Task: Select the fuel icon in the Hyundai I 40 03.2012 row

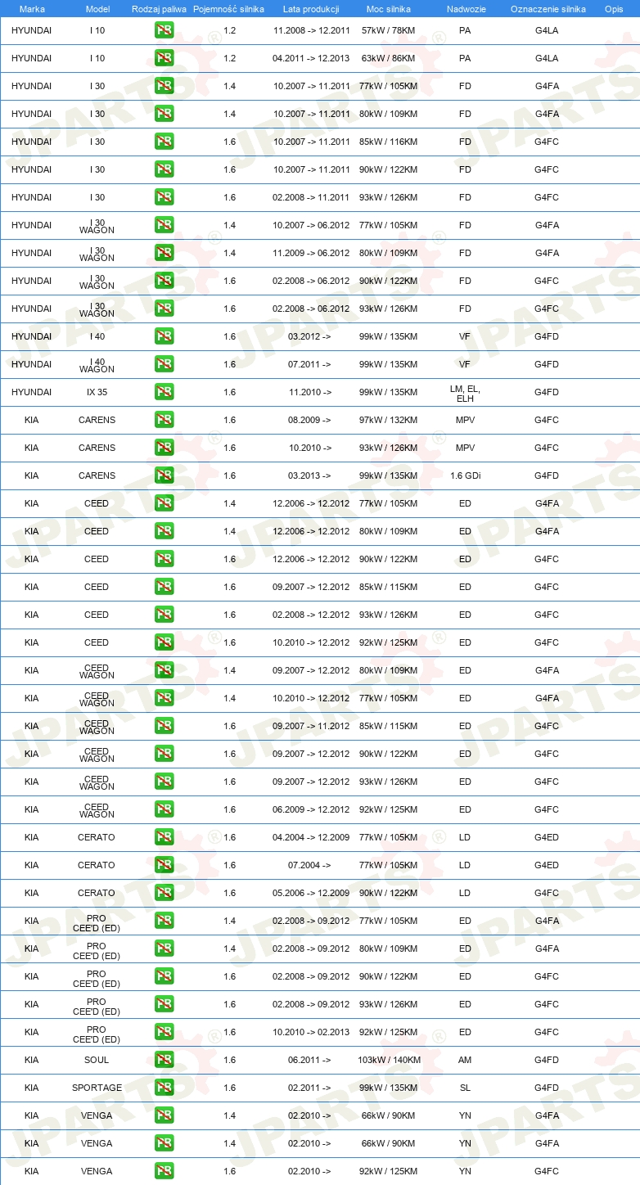Action: 164,336
